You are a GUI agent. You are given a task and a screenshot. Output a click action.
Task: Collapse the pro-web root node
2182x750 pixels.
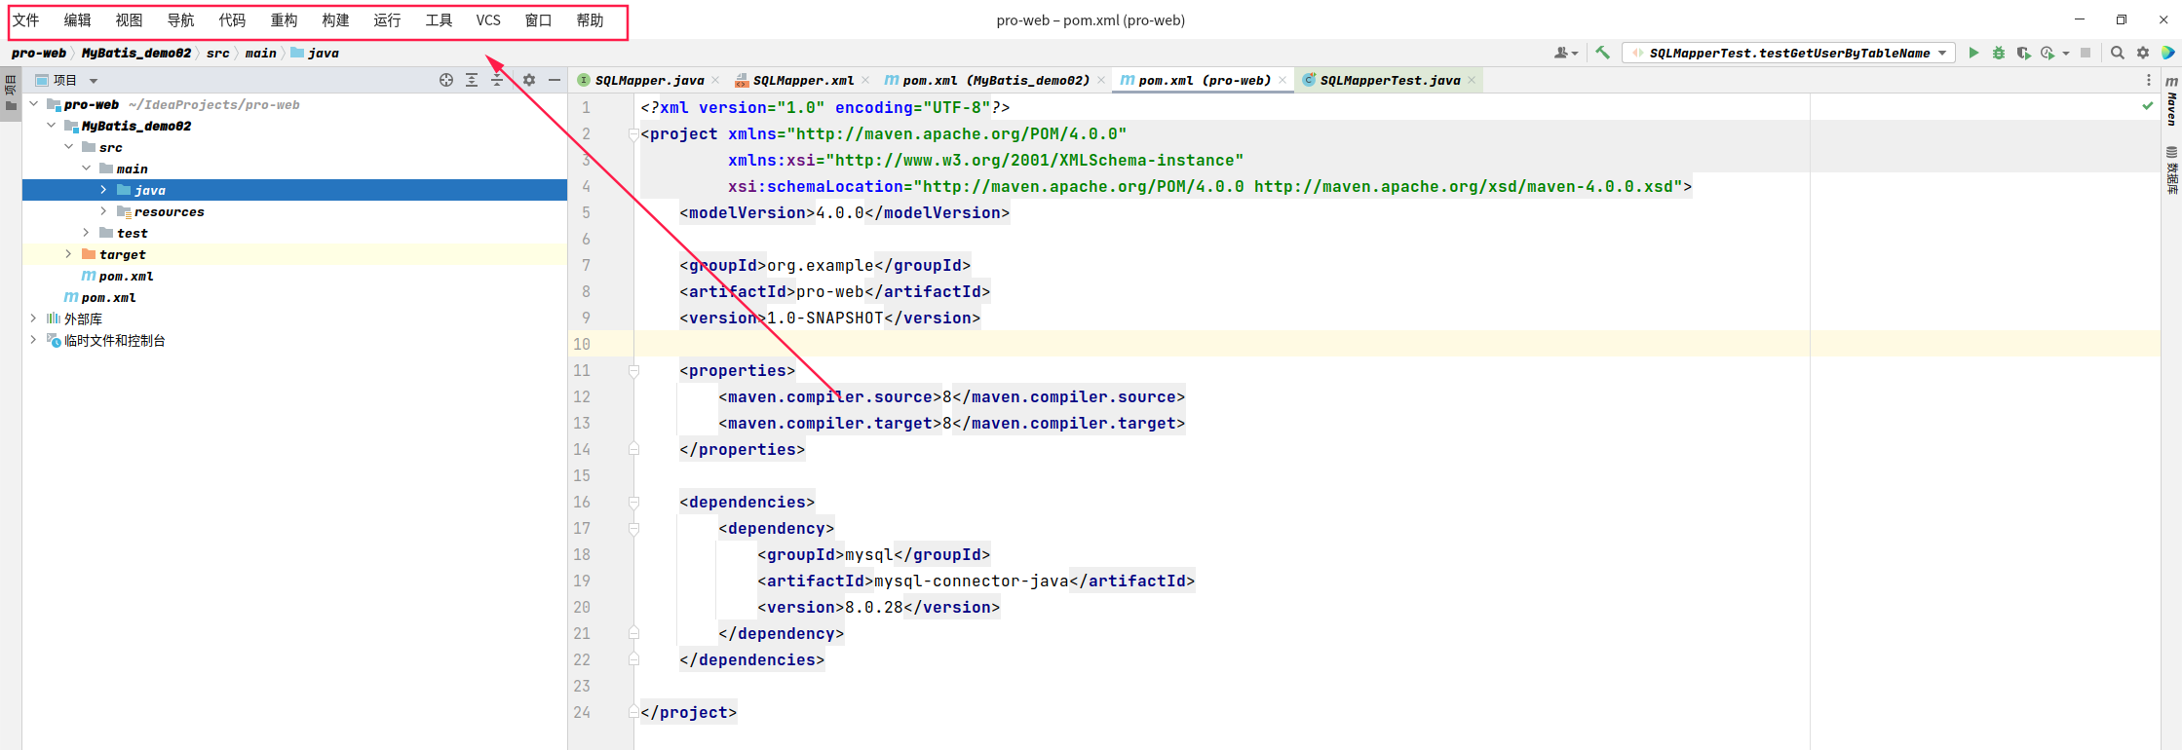coord(34,104)
